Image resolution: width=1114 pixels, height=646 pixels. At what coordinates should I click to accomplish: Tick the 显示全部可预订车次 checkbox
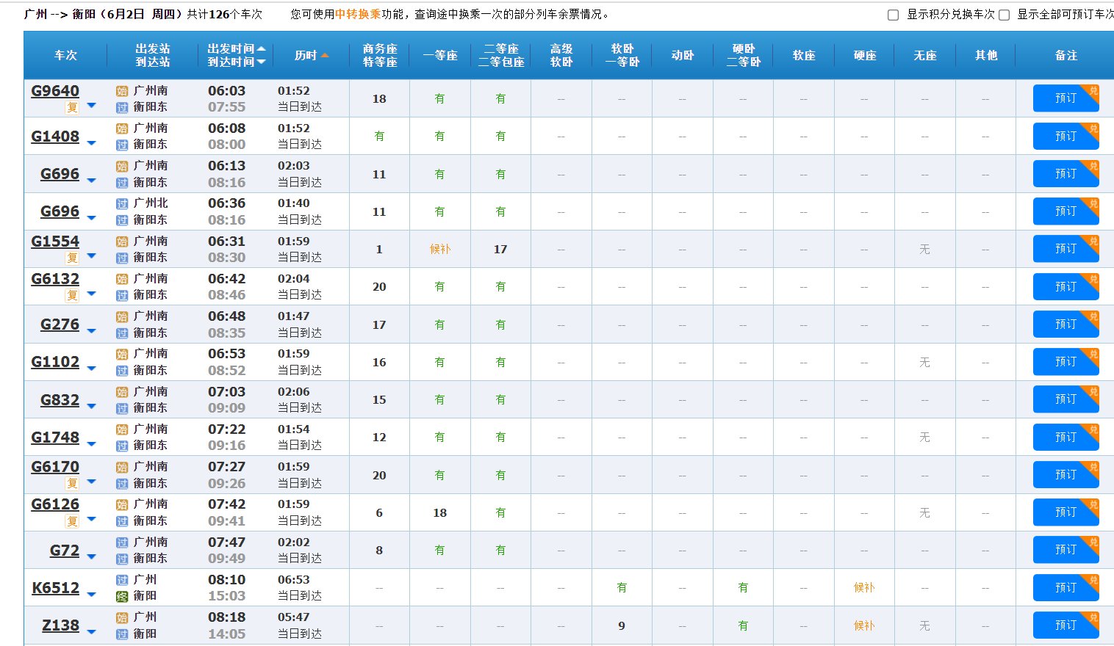pos(1004,15)
